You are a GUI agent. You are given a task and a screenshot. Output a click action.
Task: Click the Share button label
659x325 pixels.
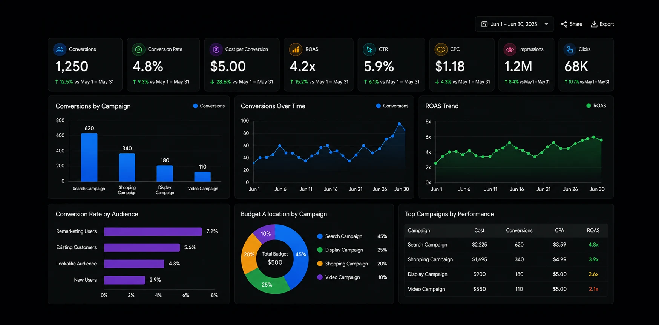point(576,24)
